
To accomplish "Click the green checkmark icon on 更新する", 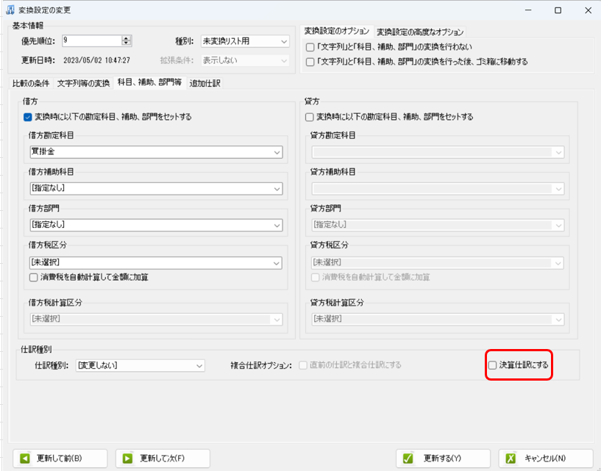I will tap(408, 459).
